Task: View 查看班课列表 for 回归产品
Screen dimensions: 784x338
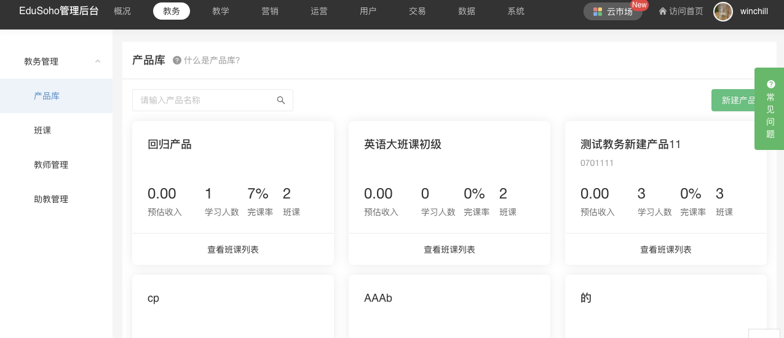Action: (x=233, y=250)
